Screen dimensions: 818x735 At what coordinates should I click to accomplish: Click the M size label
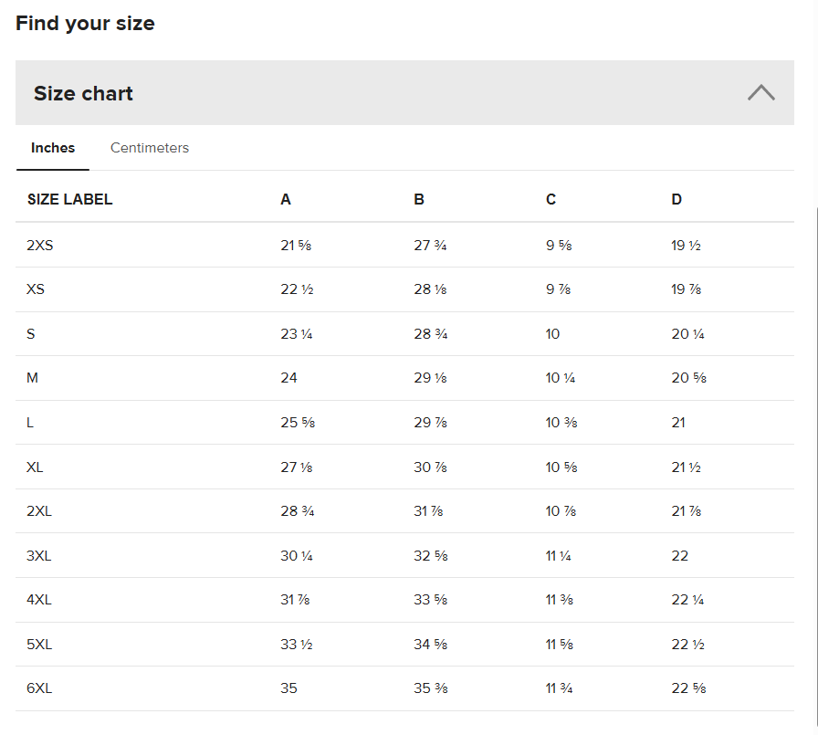(33, 378)
